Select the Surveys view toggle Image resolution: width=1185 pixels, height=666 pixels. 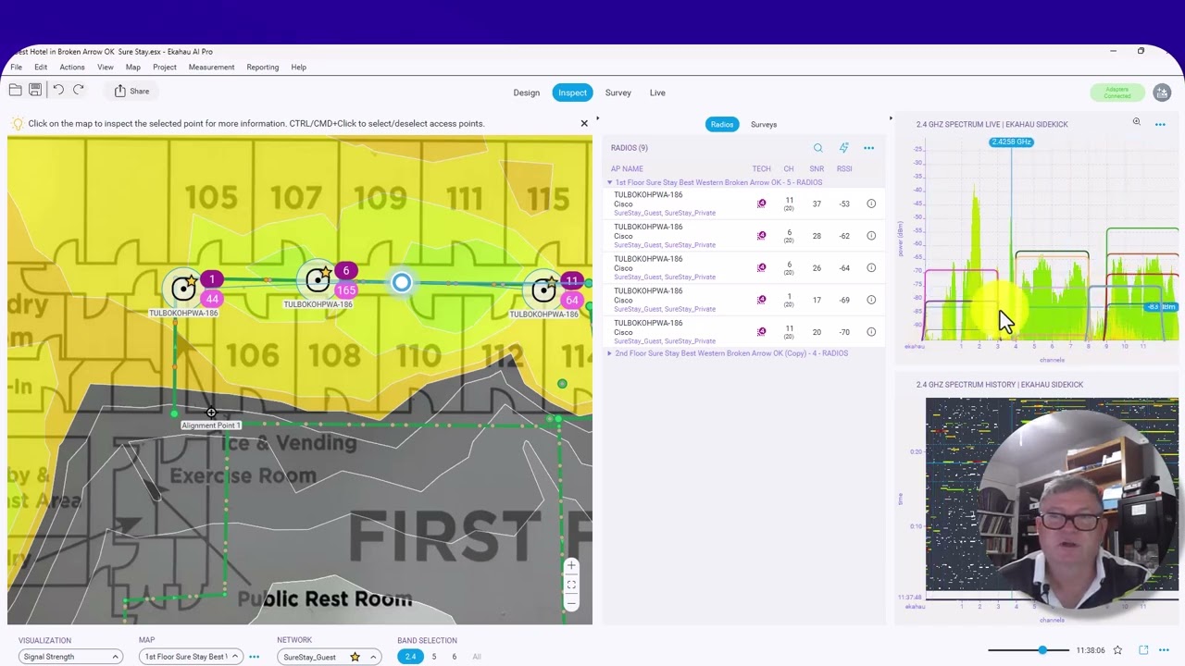coord(764,124)
